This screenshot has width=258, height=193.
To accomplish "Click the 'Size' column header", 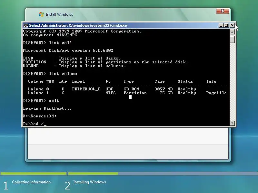I will point(160,81).
